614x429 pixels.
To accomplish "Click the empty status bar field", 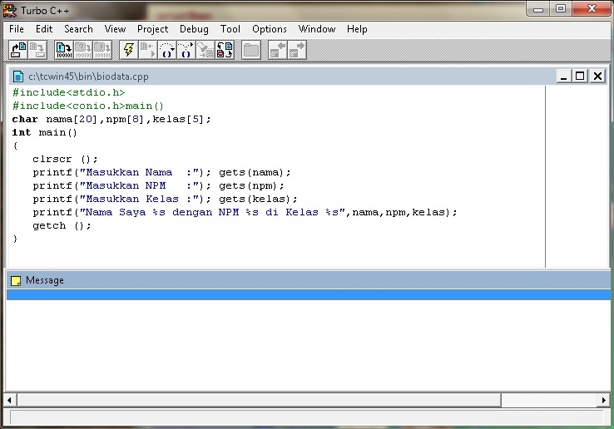I will (306, 417).
